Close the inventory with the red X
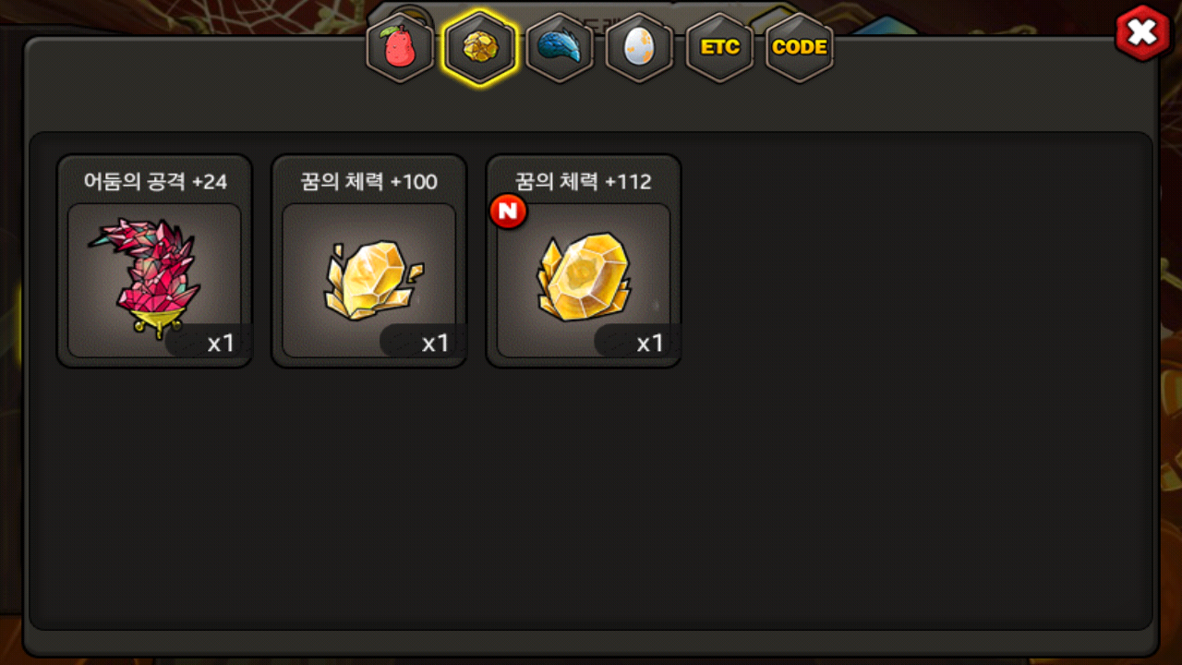 point(1142,33)
